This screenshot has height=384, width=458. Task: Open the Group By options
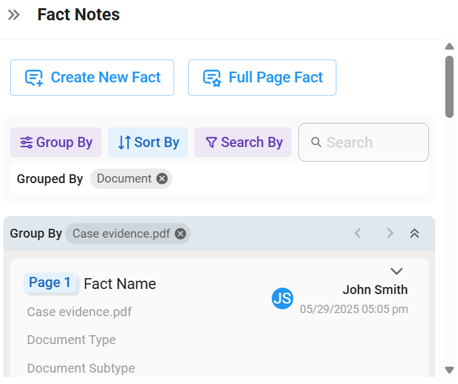56,143
